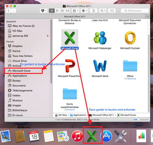Click the file area vertical scrollbar

pos(149,73)
